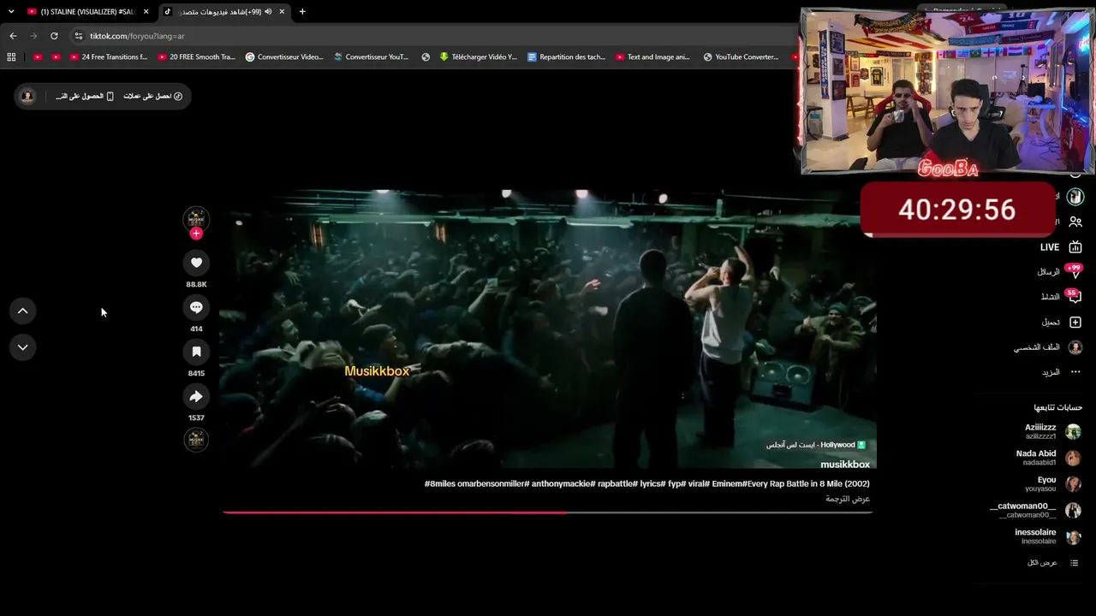
Task: Open the spinning sound disc below share
Action: tap(196, 440)
